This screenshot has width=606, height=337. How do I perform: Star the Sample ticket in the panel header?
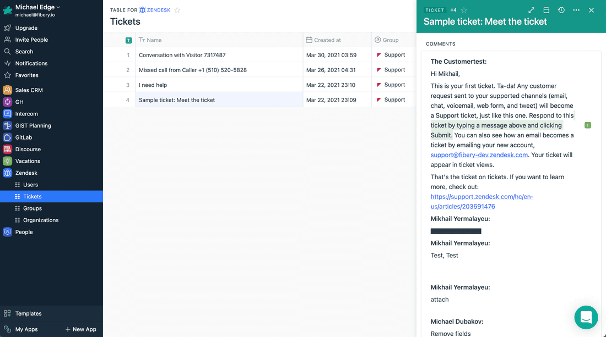coord(463,10)
